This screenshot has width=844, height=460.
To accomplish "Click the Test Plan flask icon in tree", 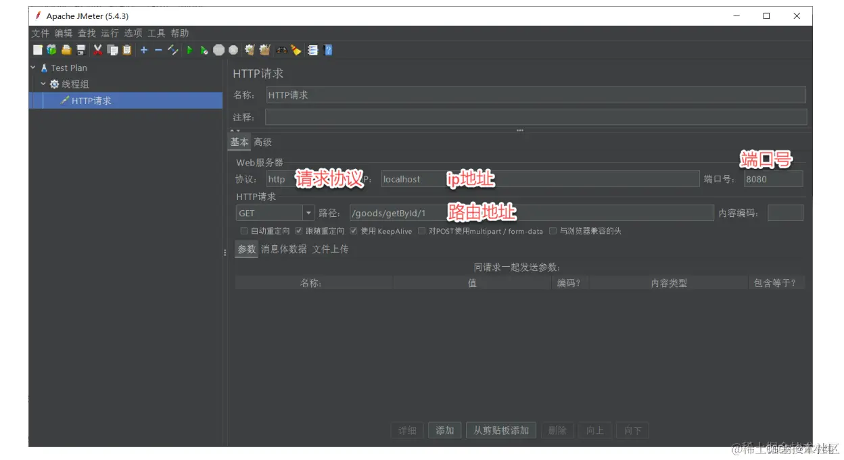I will (44, 68).
